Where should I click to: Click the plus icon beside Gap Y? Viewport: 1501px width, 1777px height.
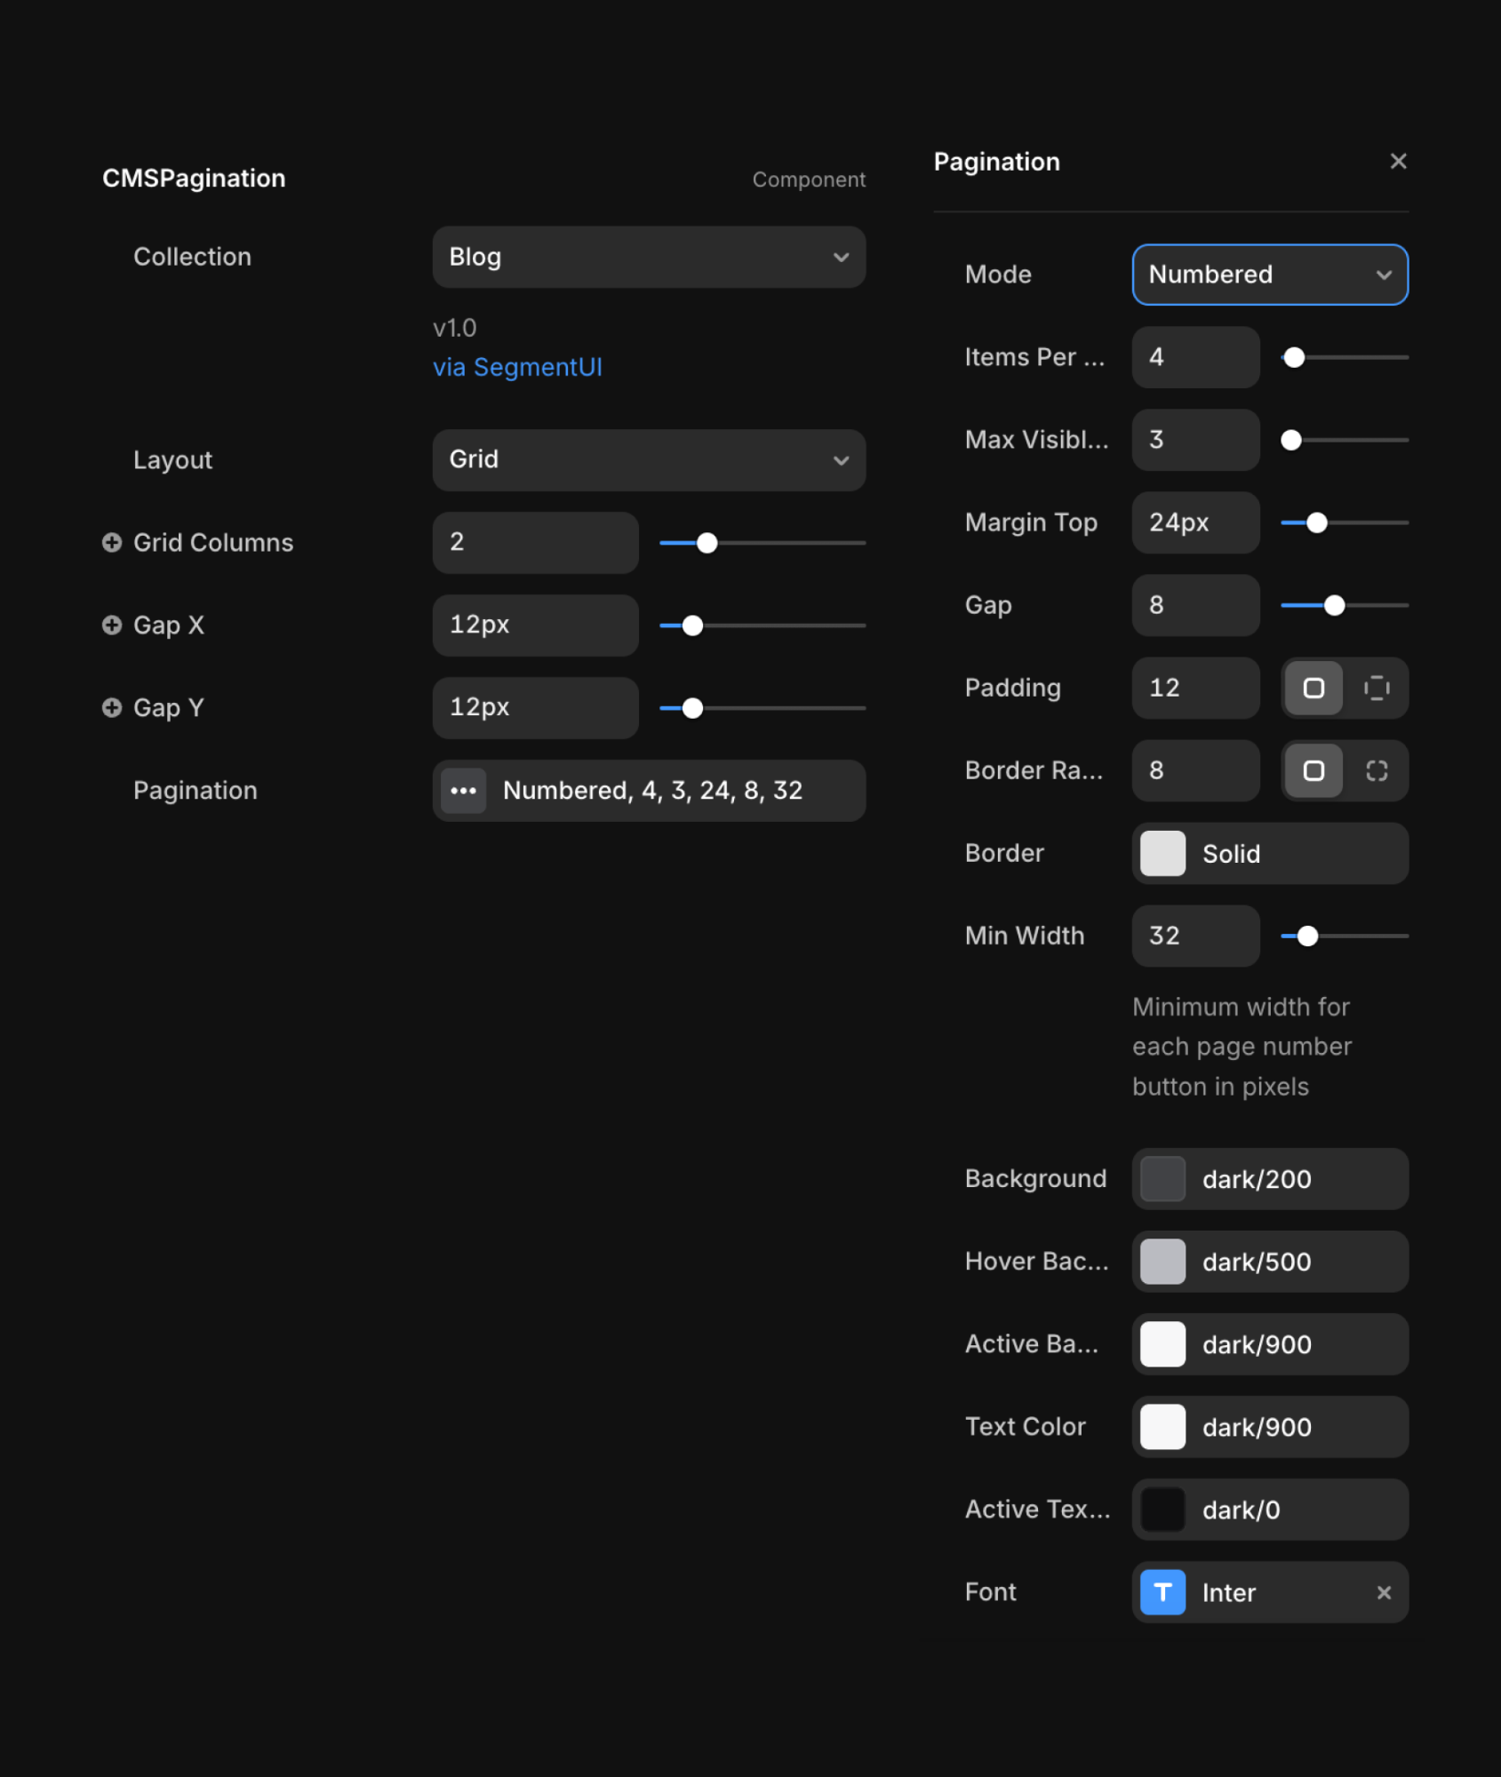[112, 707]
